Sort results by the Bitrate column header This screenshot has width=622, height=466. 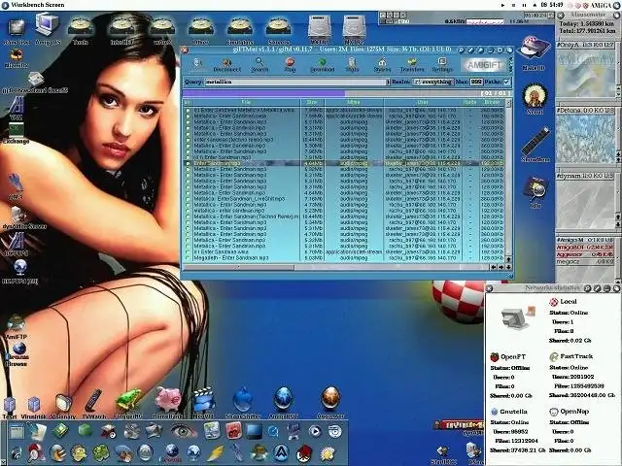493,102
